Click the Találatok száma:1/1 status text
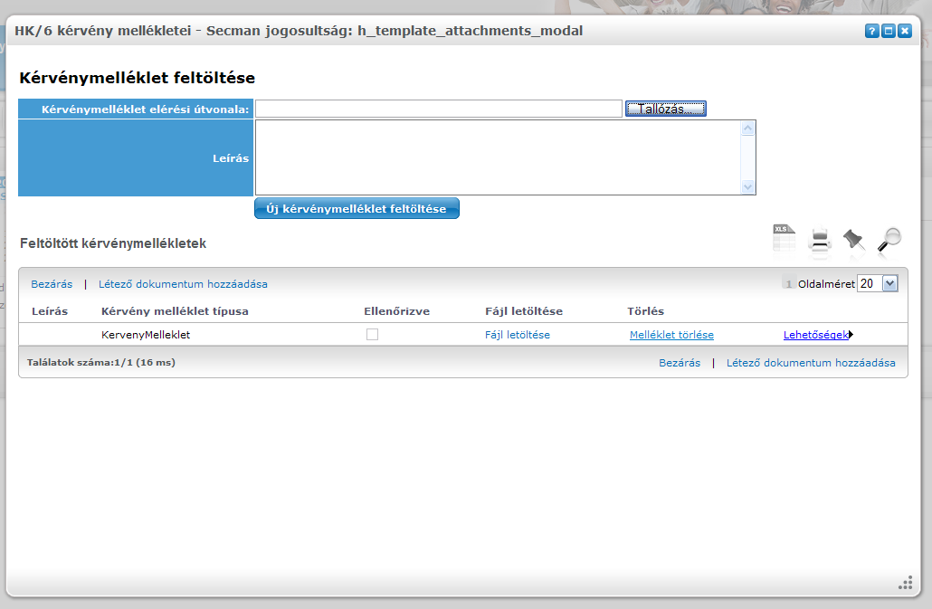The image size is (932, 609). 101,363
